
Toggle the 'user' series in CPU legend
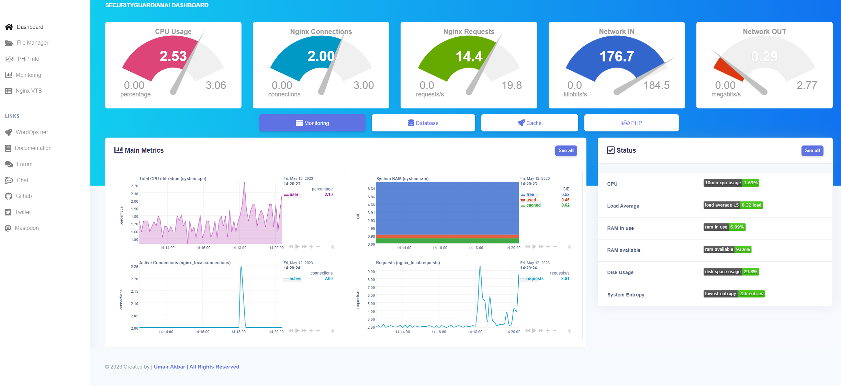click(x=294, y=195)
